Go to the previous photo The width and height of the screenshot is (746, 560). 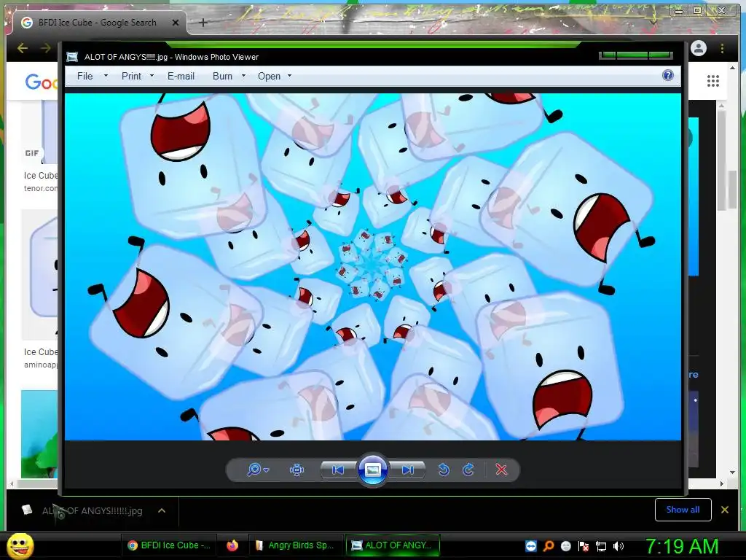click(338, 470)
